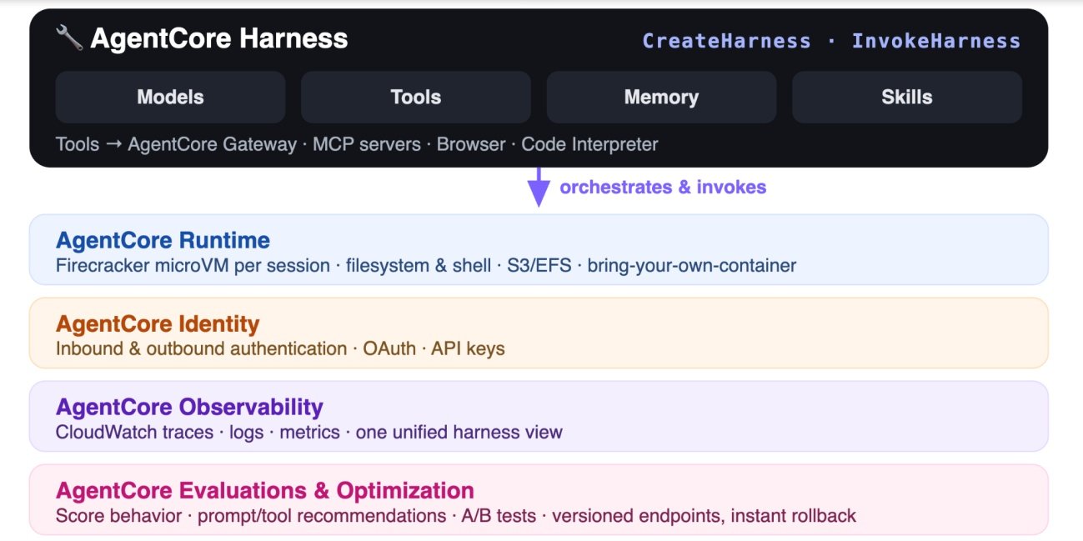The image size is (1083, 541).
Task: Click 'metrics' in the Observability card
Action: click(309, 432)
